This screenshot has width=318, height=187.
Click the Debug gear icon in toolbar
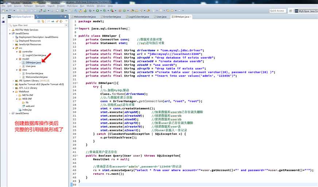pyautogui.click(x=90, y=11)
